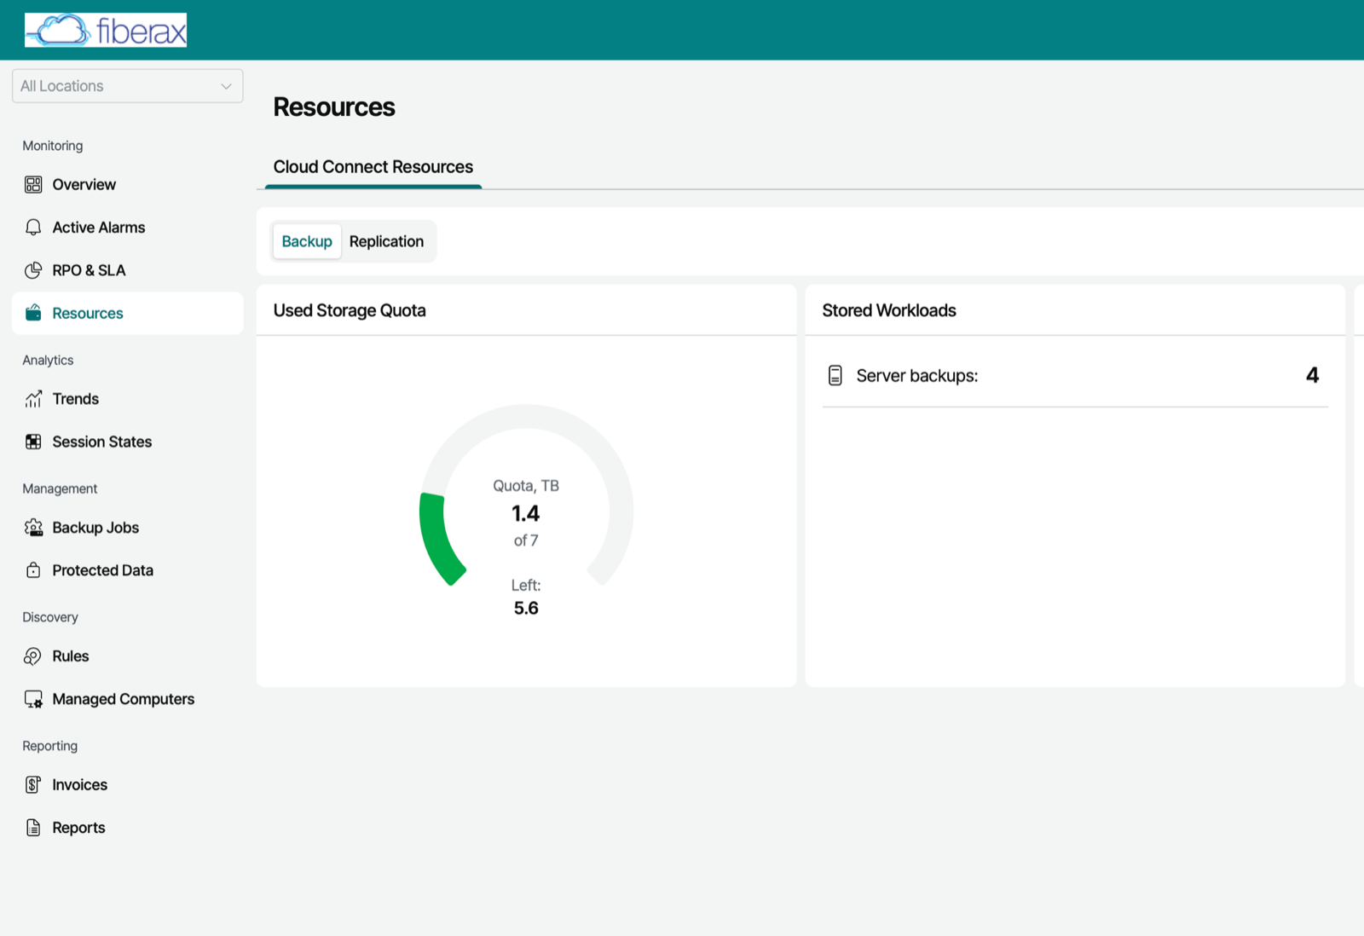Image resolution: width=1364 pixels, height=936 pixels.
Task: Go to Protected Data
Action: click(x=127, y=570)
